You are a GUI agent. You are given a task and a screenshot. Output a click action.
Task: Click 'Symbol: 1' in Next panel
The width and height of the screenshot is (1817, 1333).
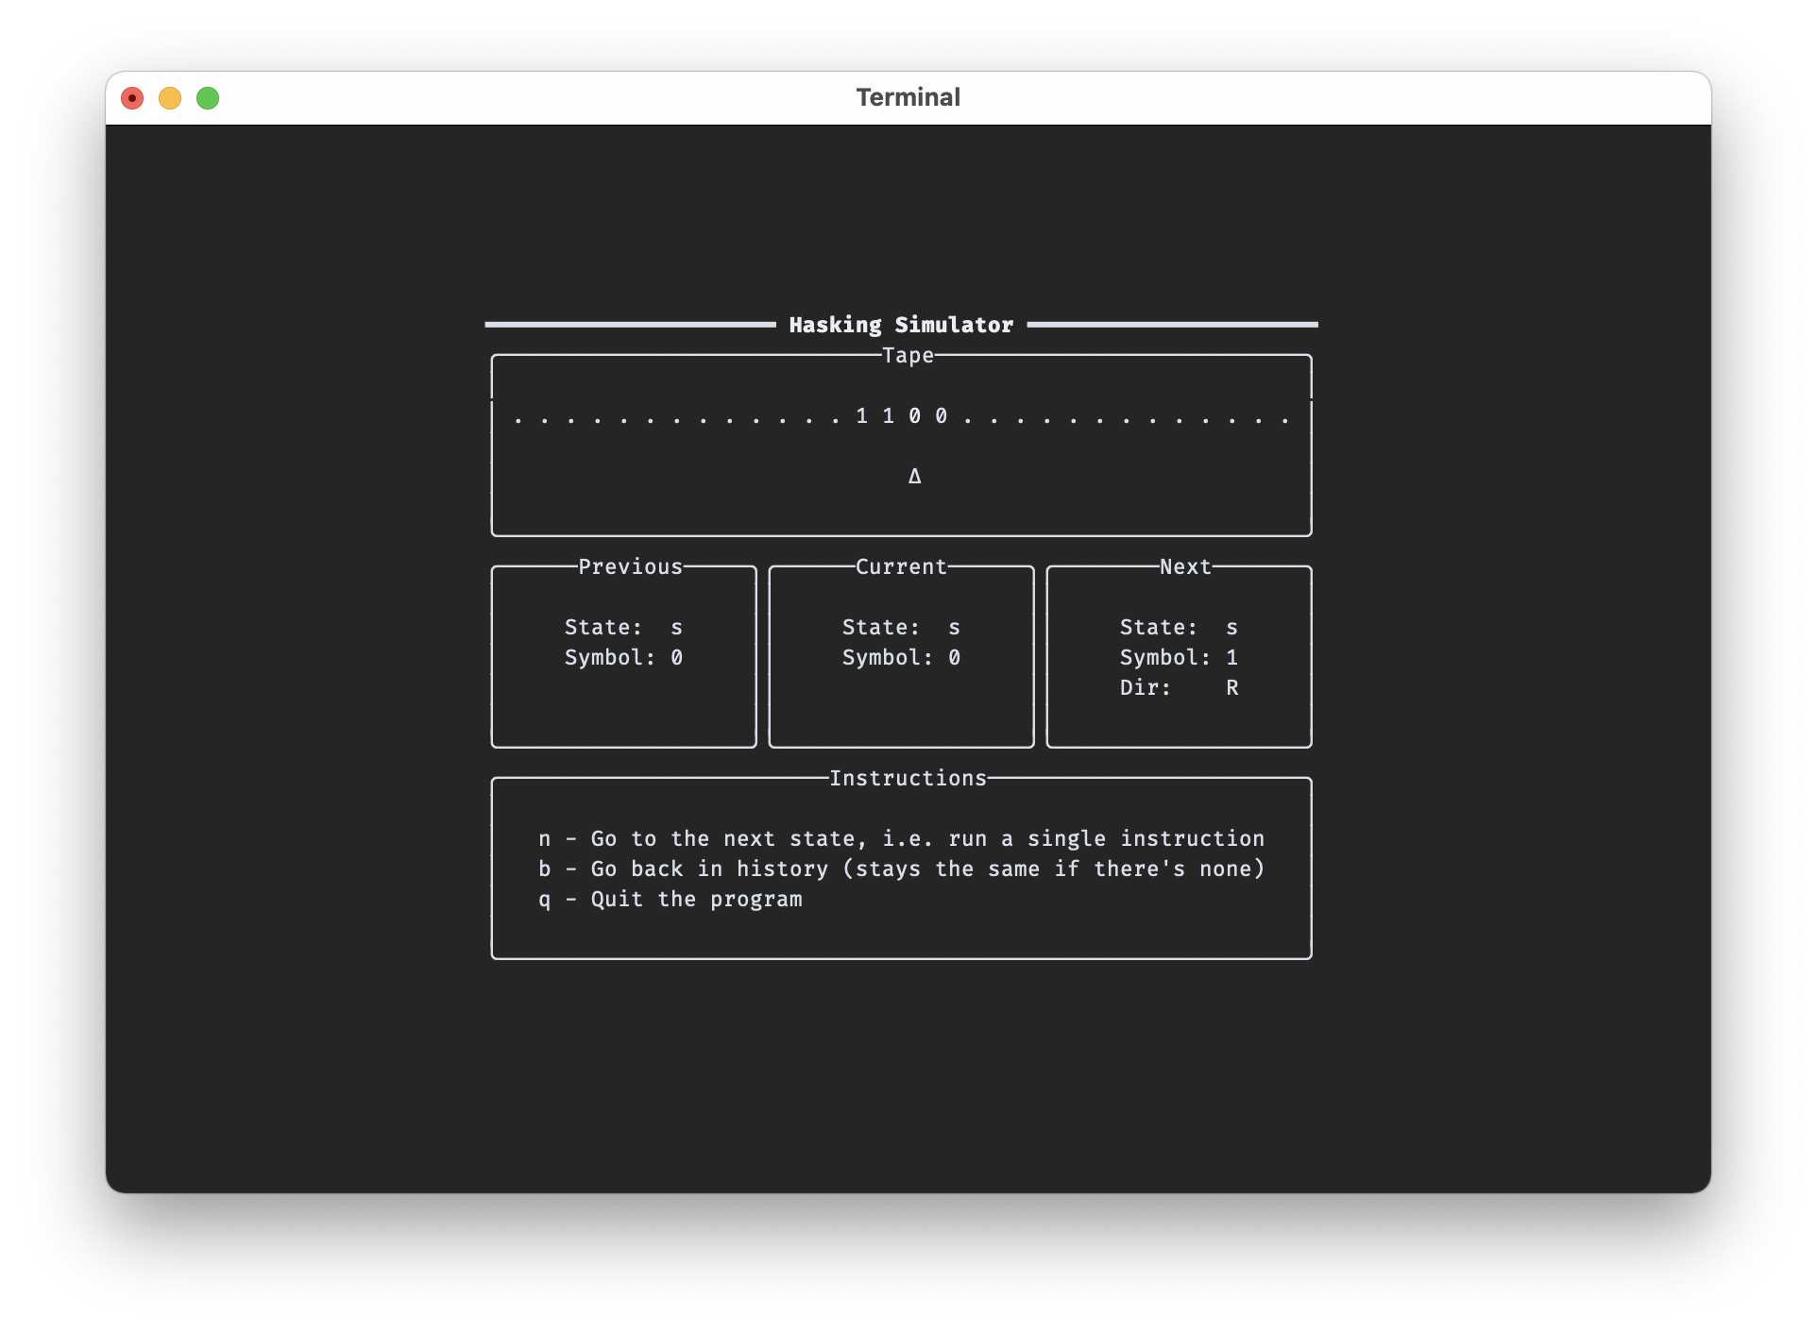[1179, 658]
